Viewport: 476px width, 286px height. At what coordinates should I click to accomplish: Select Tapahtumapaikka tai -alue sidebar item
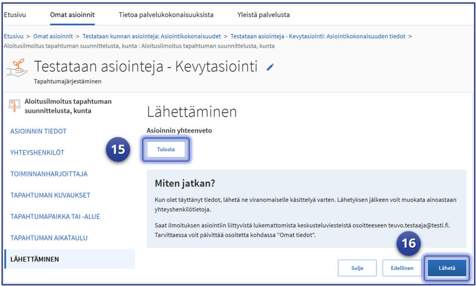(x=55, y=216)
